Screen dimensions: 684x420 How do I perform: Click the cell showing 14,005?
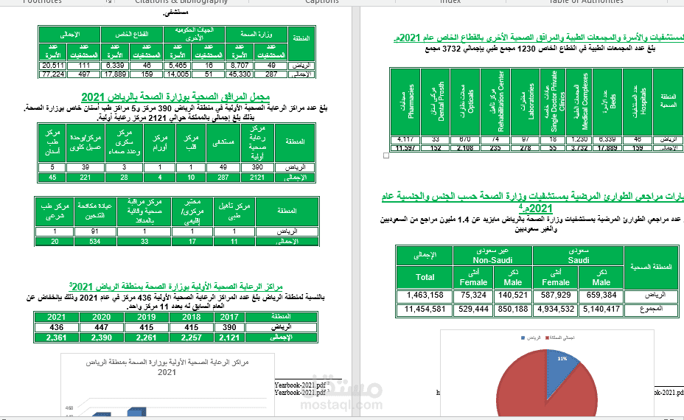click(x=178, y=74)
